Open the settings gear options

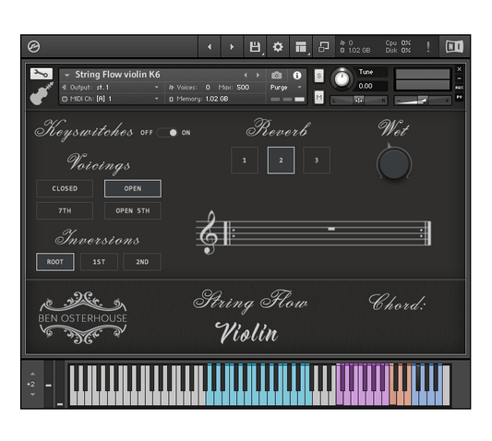coord(278,47)
